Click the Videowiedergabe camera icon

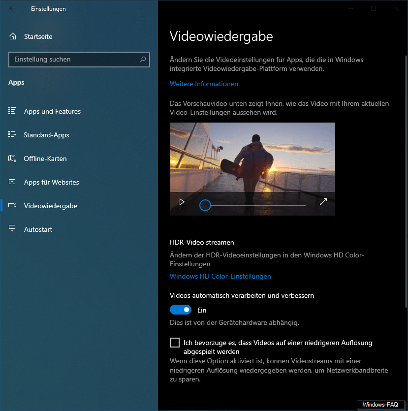[x=12, y=206]
